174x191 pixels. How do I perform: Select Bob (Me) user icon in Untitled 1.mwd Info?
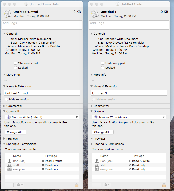tap(9, 161)
